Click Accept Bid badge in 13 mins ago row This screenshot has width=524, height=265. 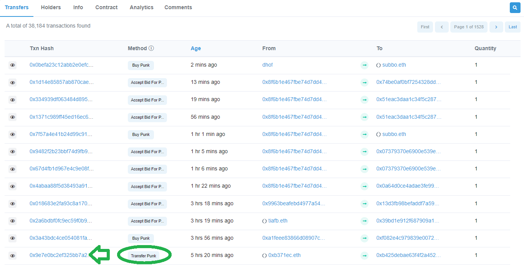click(x=147, y=82)
